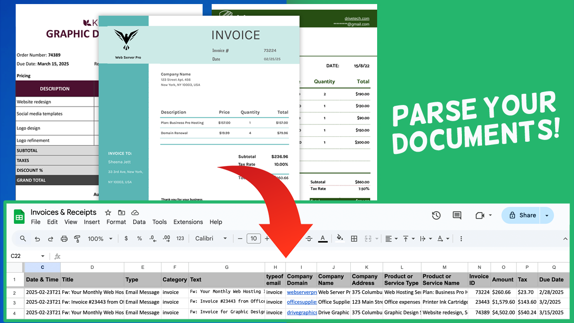Click the Share button

[522, 215]
